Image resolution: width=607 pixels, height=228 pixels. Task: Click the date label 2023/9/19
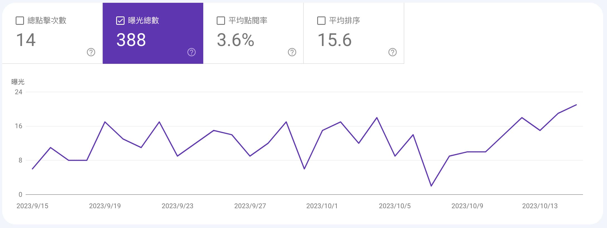point(105,206)
